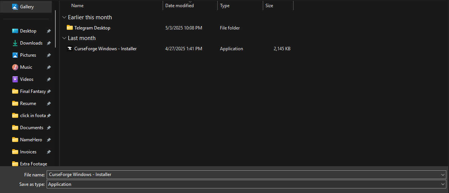The image size is (449, 193).
Task: Toggle the pin next to NameHero
Action: pos(49,140)
